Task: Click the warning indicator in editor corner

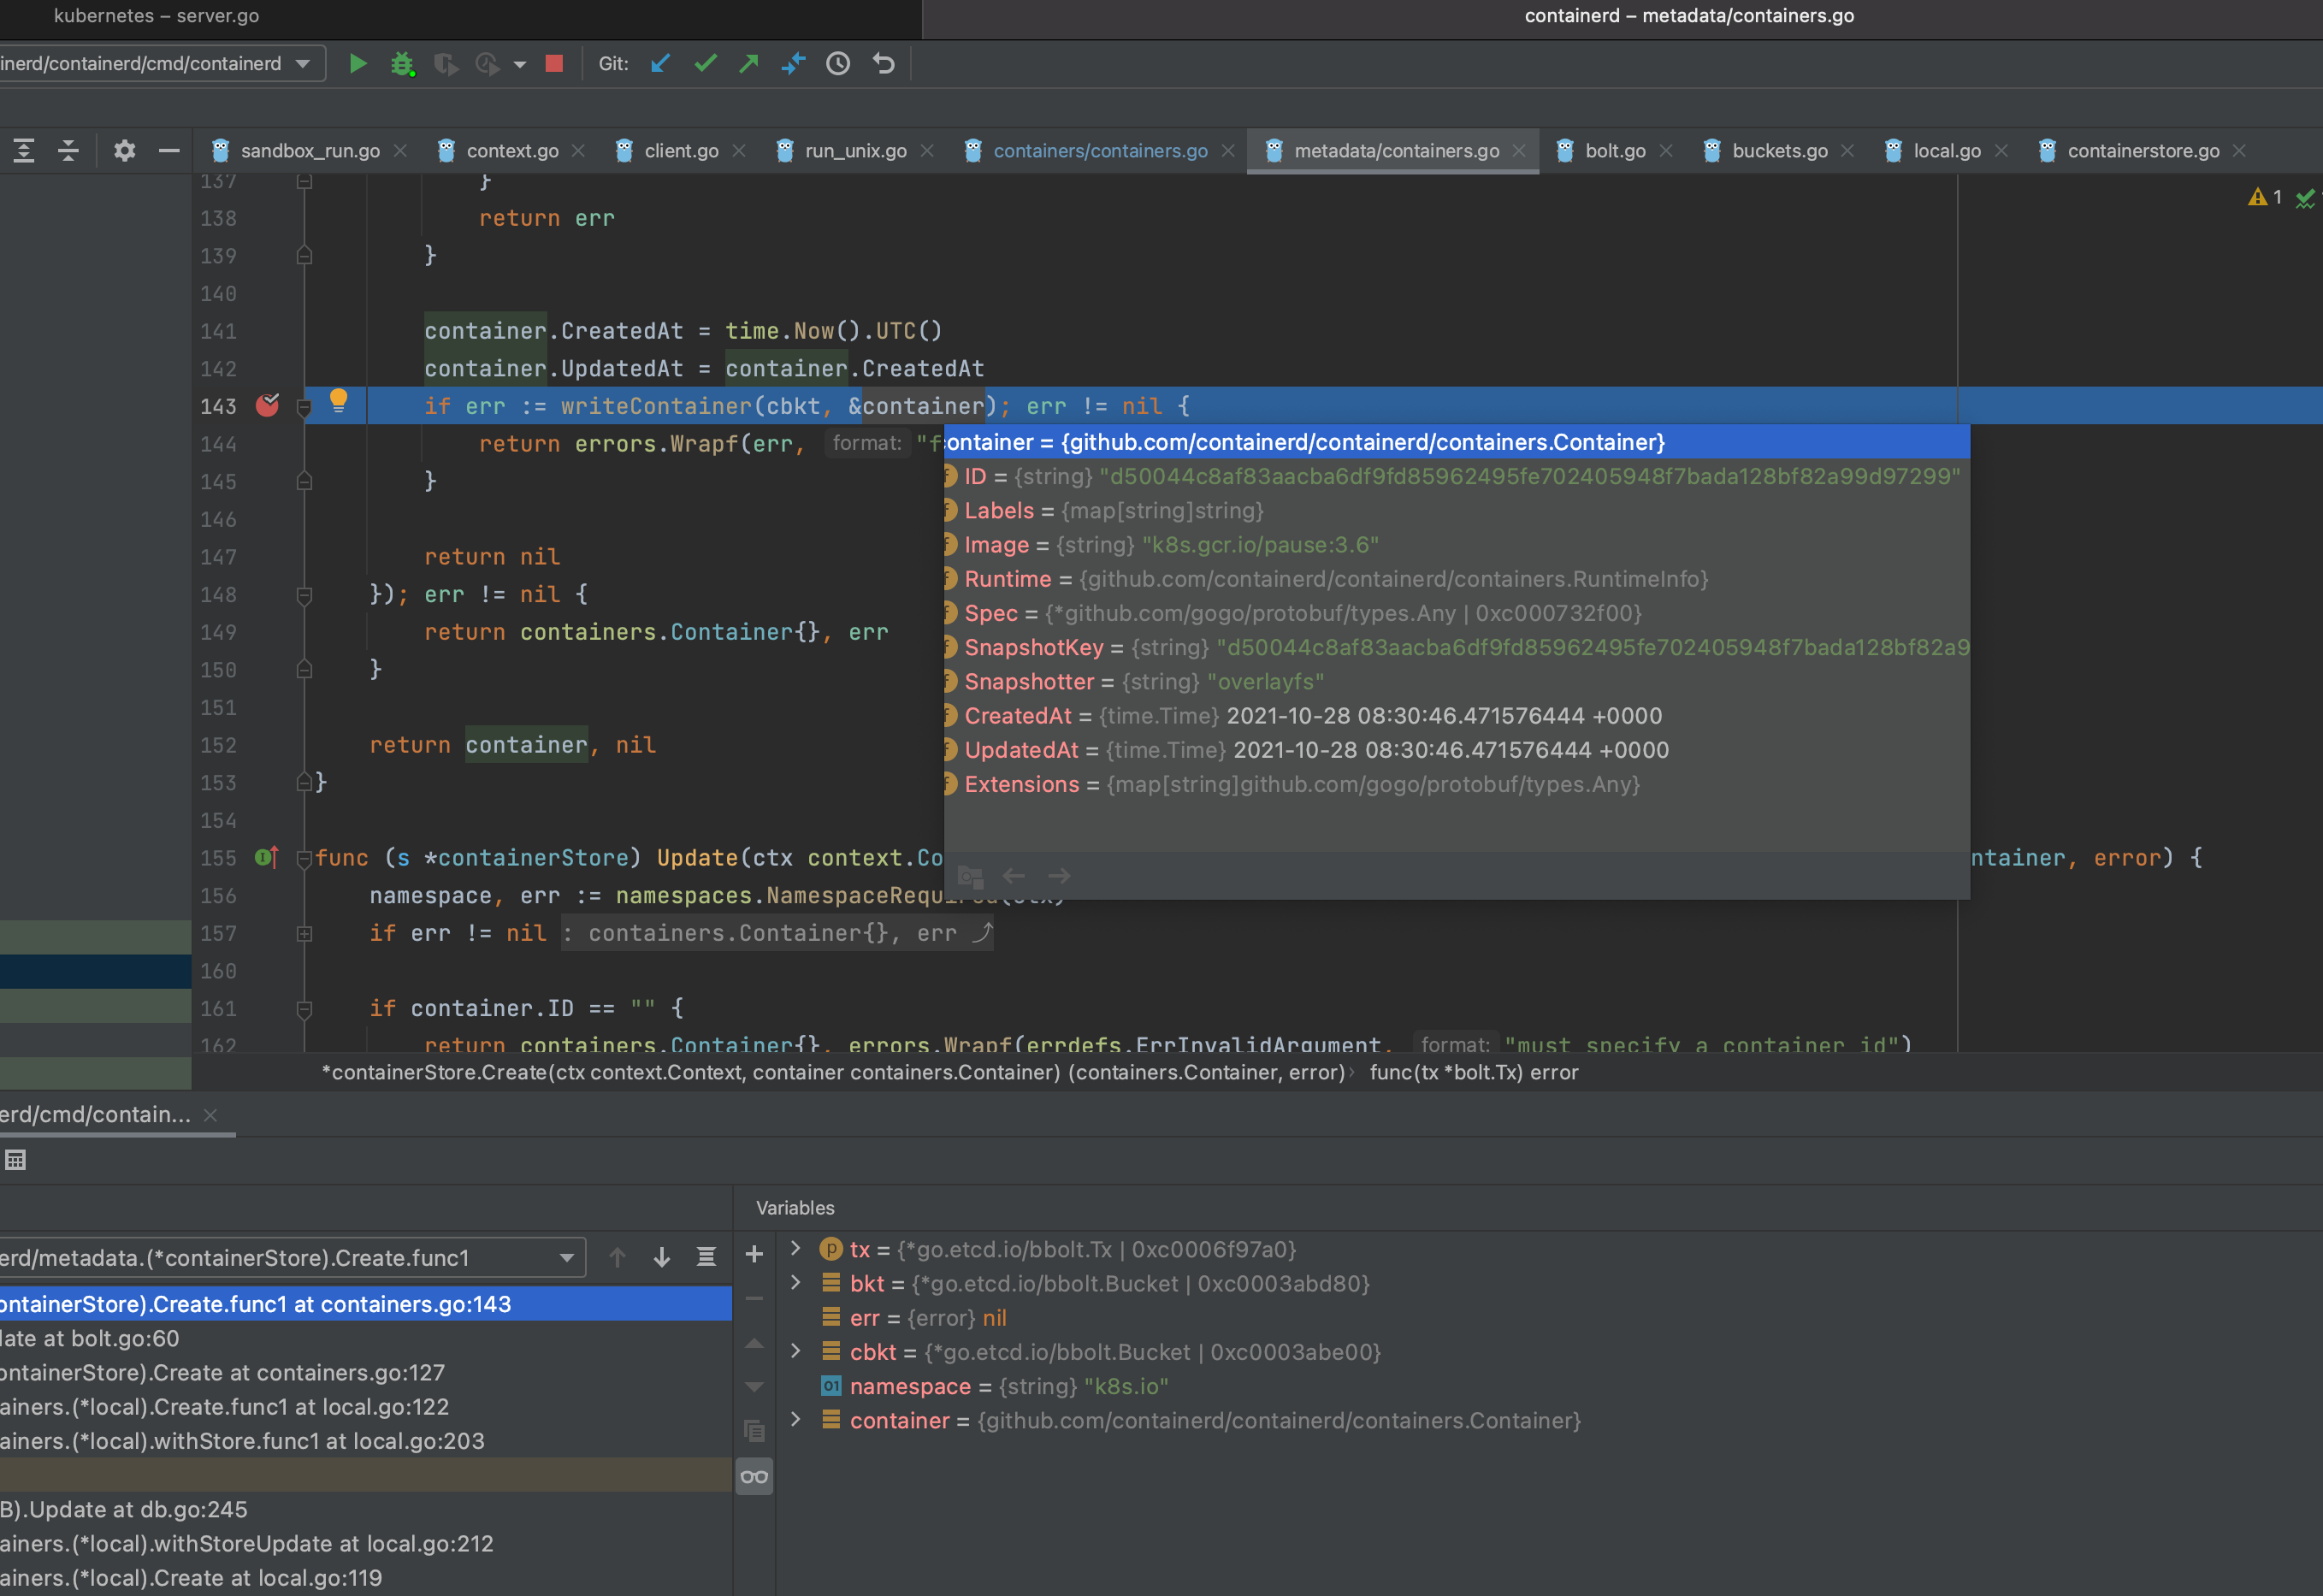Action: pyautogui.click(x=2263, y=197)
